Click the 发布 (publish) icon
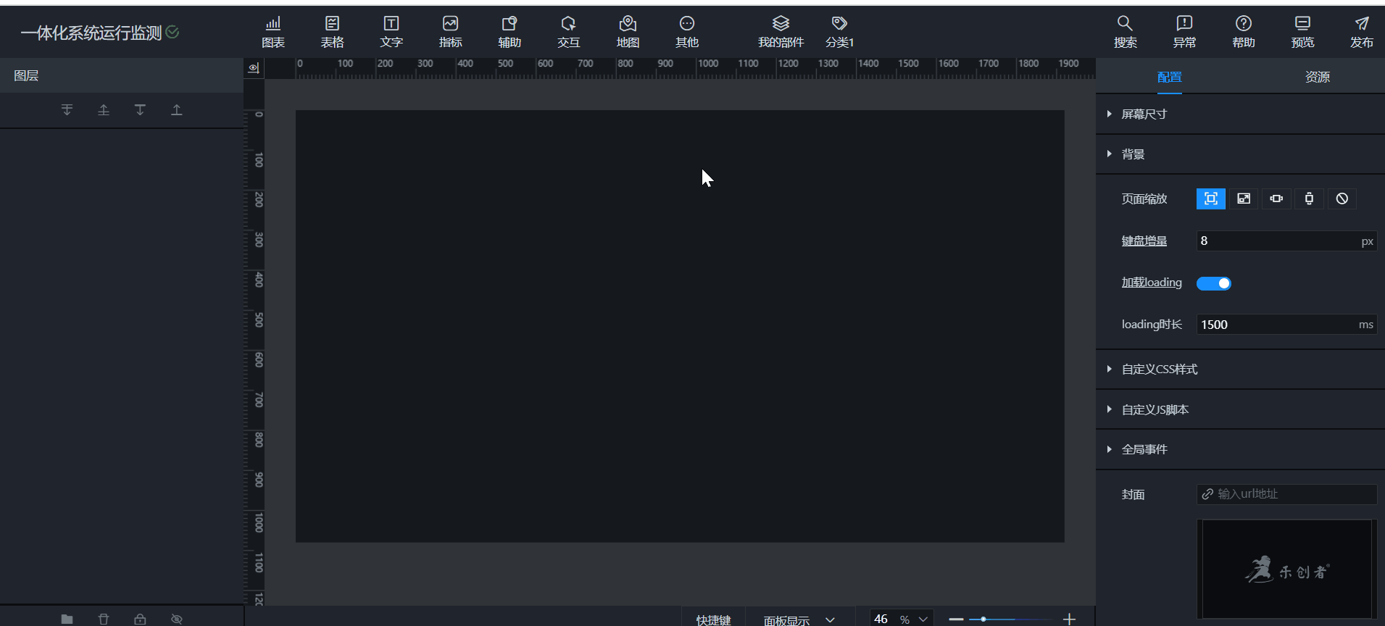Screen dimensions: 1385x626 point(1361,32)
